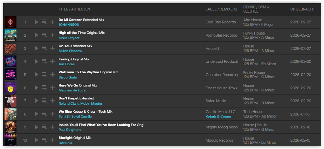Add Here We Go to playlist
Viewport: 324px width, 149px height.
[x=53, y=88]
